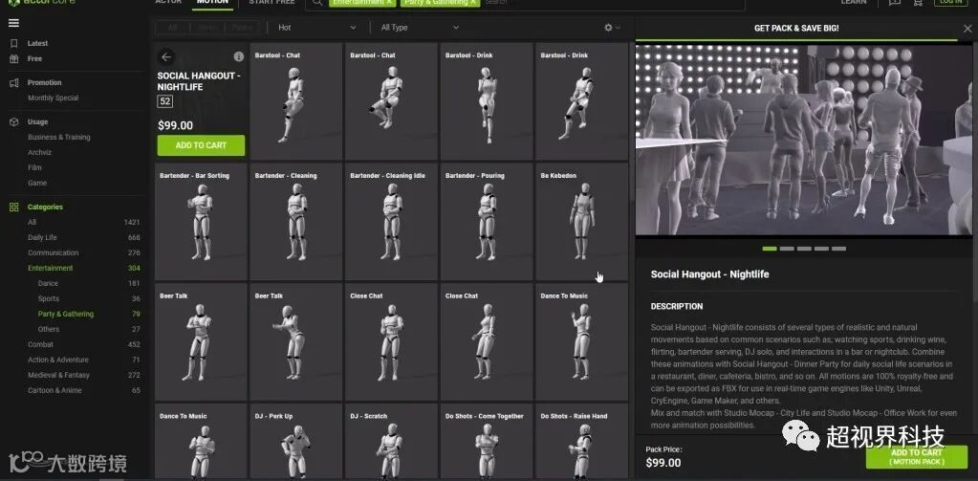Select the Action & Adventure category
Screen dimensions: 978x481
click(x=58, y=360)
